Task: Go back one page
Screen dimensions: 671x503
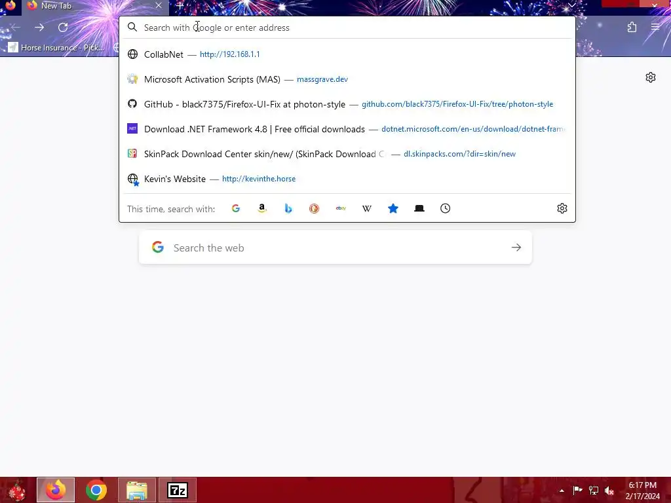Action: (x=16, y=28)
